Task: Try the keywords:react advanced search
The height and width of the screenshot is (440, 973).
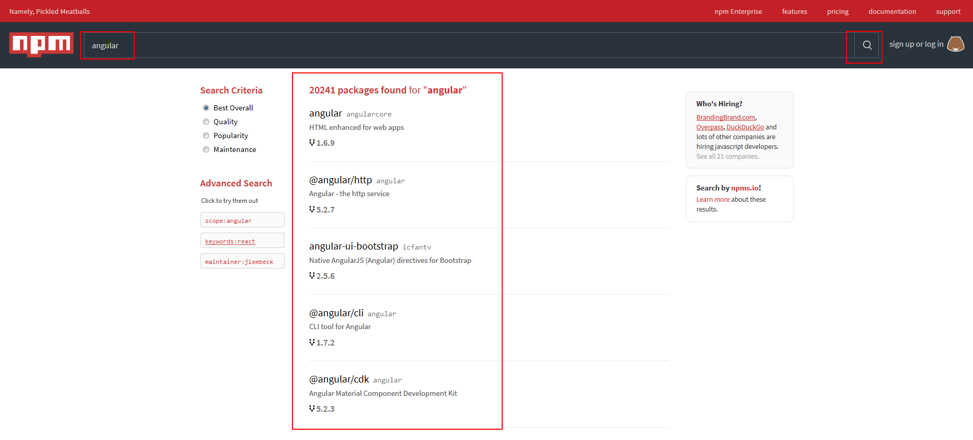Action: (x=243, y=241)
